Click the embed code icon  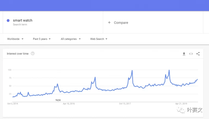(x=191, y=54)
